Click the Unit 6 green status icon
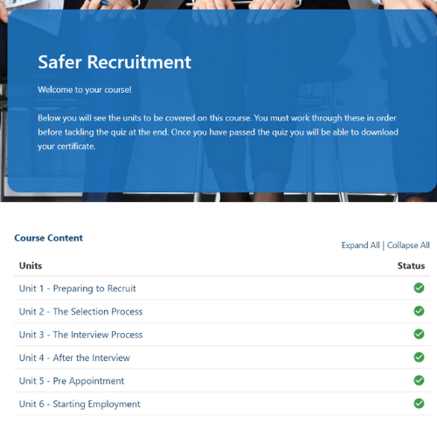Viewport: 437px width, 437px height. (419, 404)
